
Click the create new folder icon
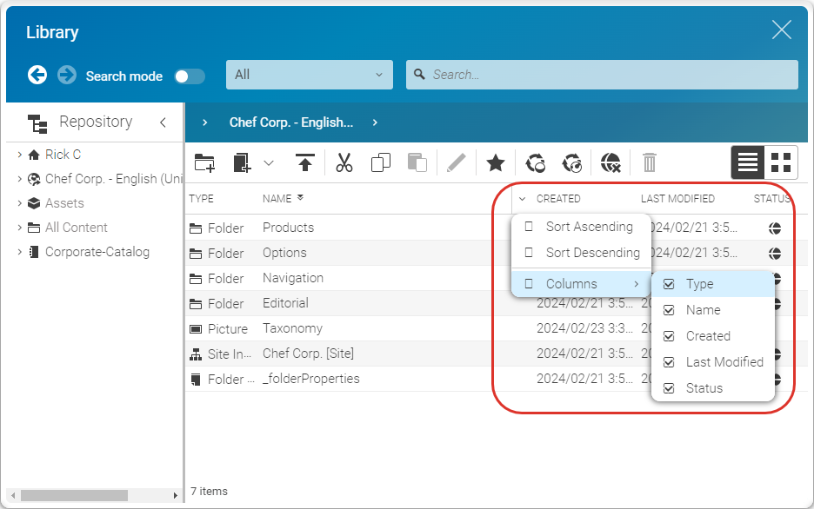click(x=205, y=162)
